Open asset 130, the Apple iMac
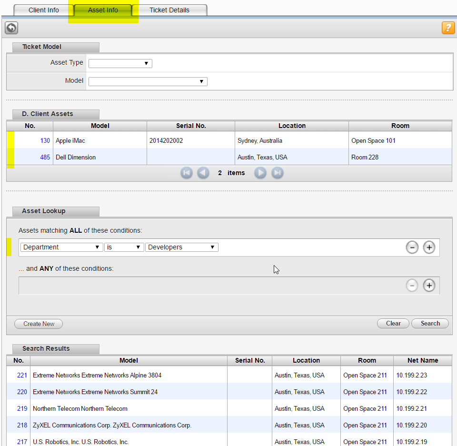The image size is (457, 446). (x=45, y=140)
